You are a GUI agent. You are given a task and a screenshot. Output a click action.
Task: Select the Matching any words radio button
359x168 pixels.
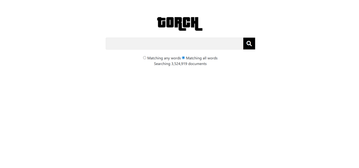[144, 58]
